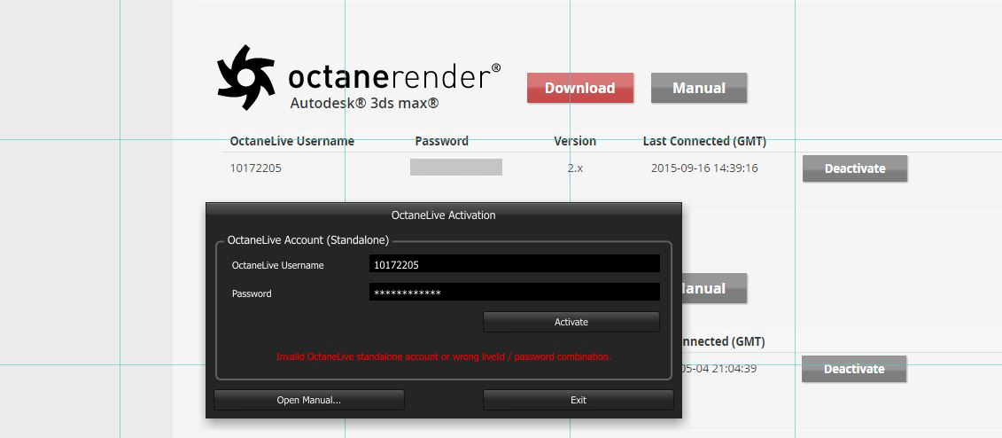The height and width of the screenshot is (438, 1002).
Task: Click the greyed-out password cell
Action: point(455,168)
